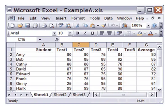Screen dimensions: 165x107
Task: Cut the selection with the scissors icon
Action: (x=77, y=26)
